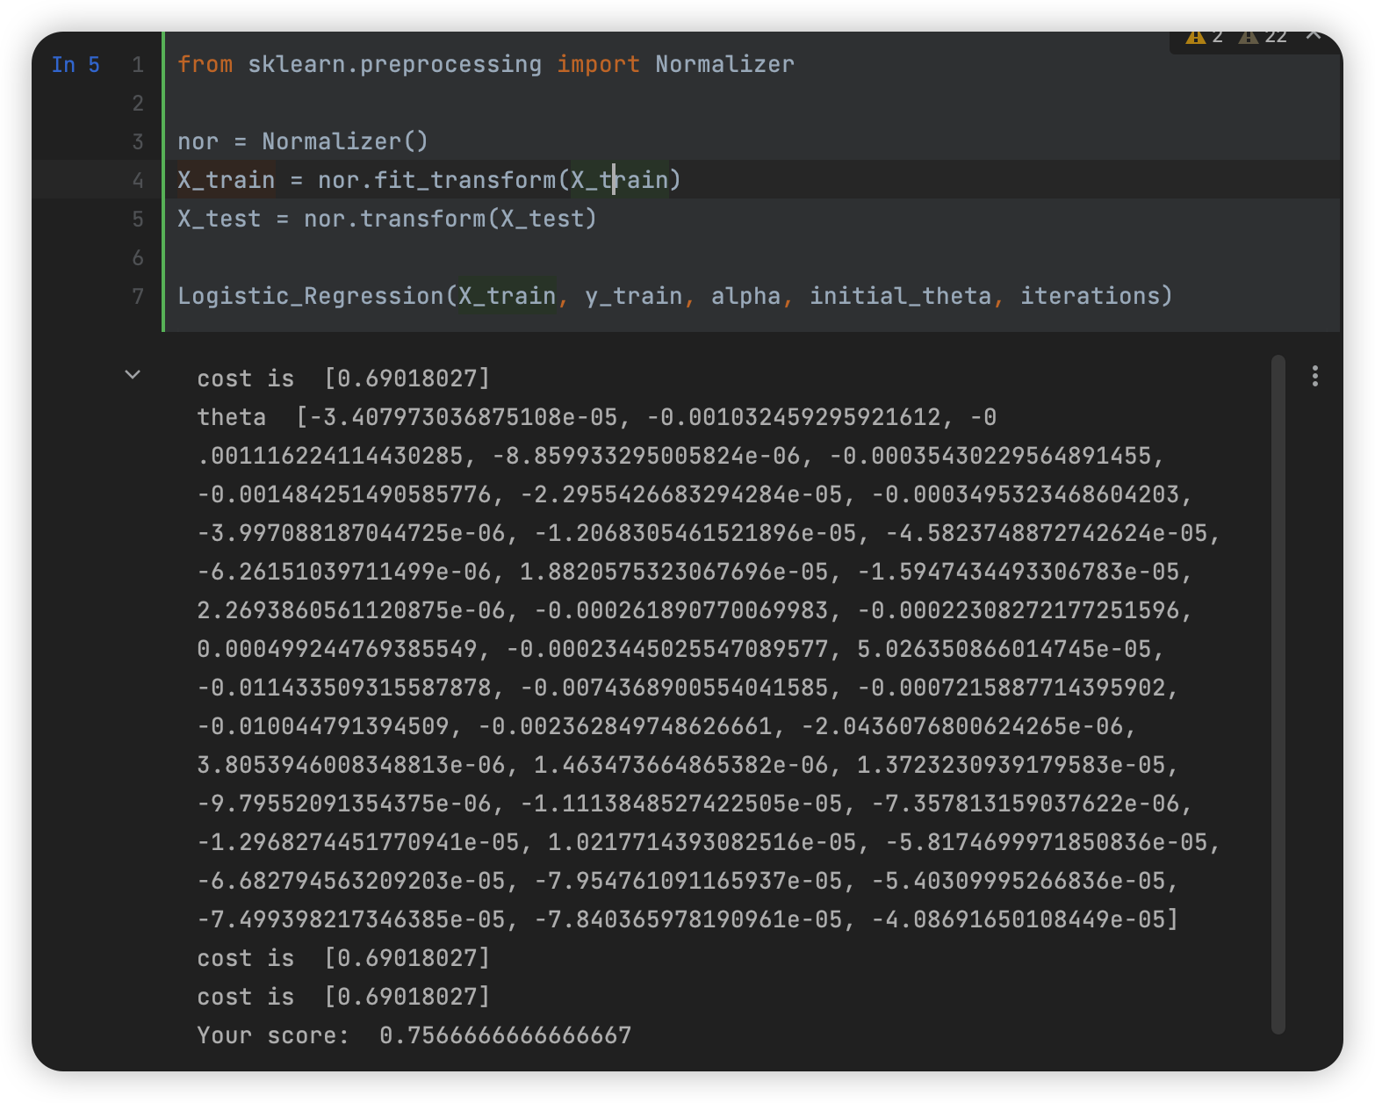Click the "initial_theta" argument
The image size is (1375, 1103).
click(901, 296)
